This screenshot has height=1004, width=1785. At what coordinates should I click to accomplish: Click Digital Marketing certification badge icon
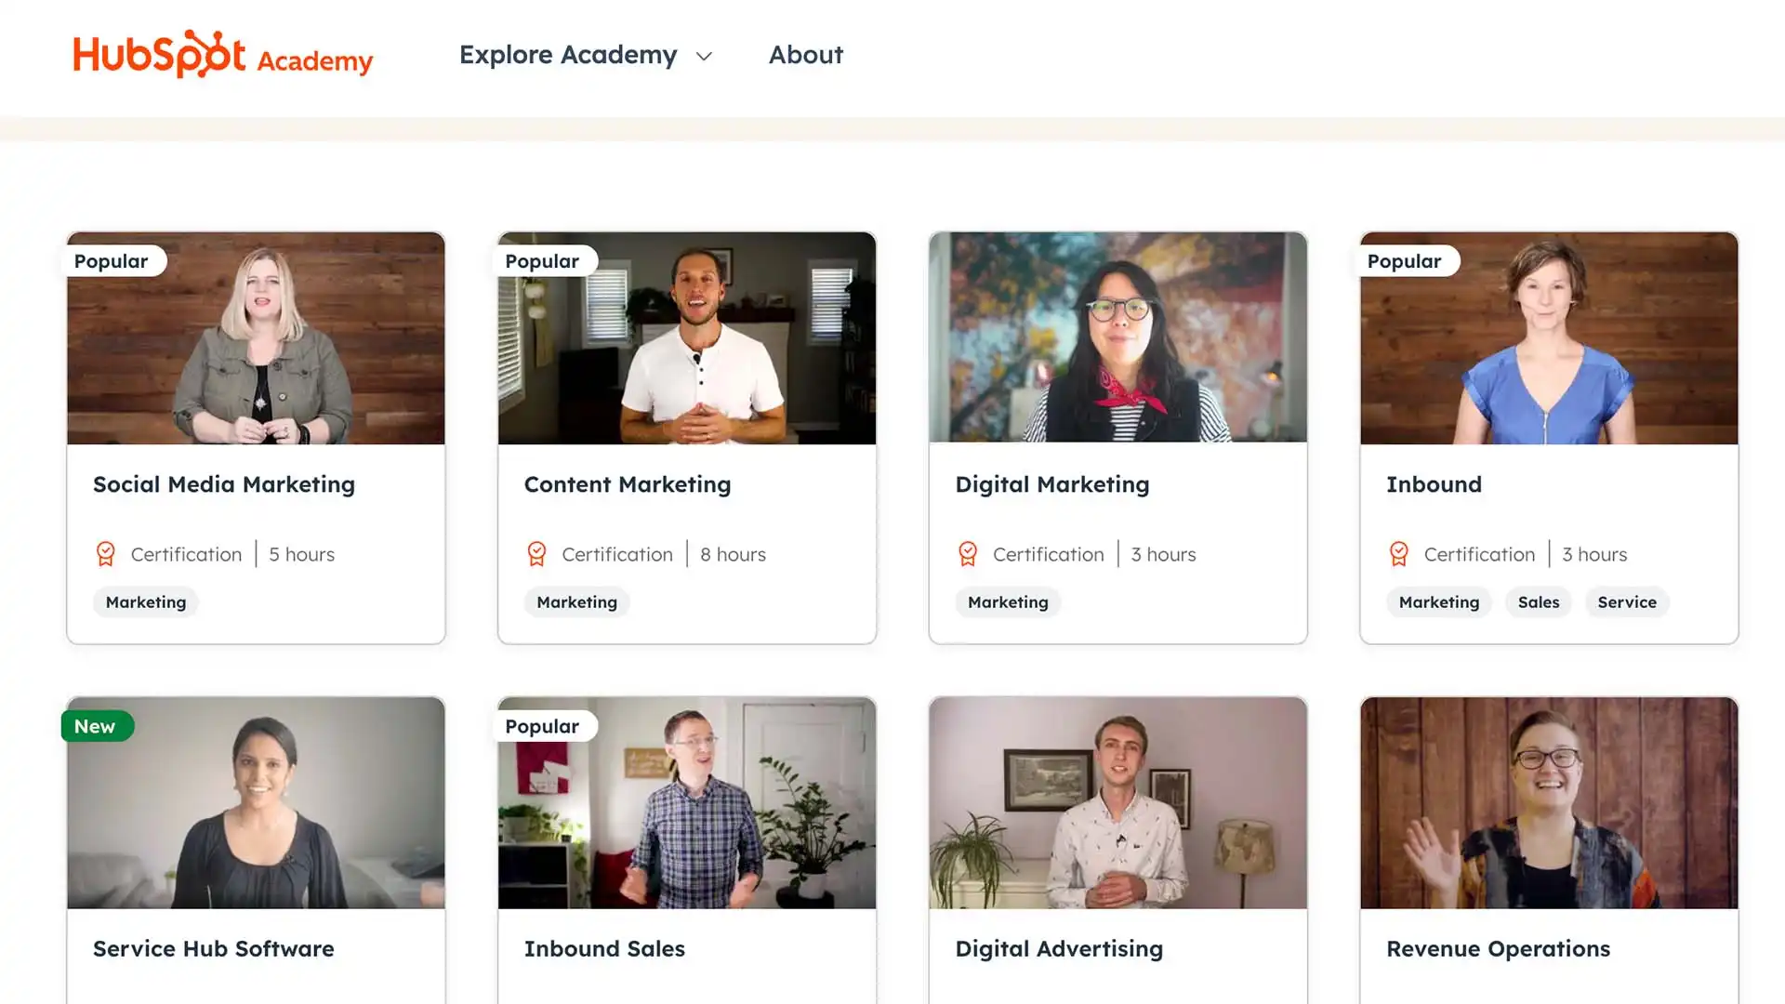[968, 554]
